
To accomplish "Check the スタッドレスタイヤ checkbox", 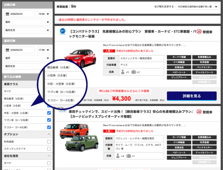I will pos(49,149).
